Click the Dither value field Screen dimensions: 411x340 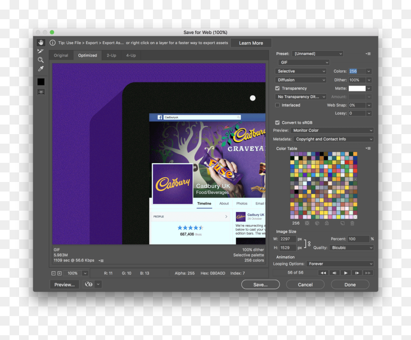click(357, 80)
